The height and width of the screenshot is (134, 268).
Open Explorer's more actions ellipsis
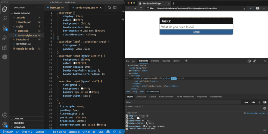tap(39, 8)
